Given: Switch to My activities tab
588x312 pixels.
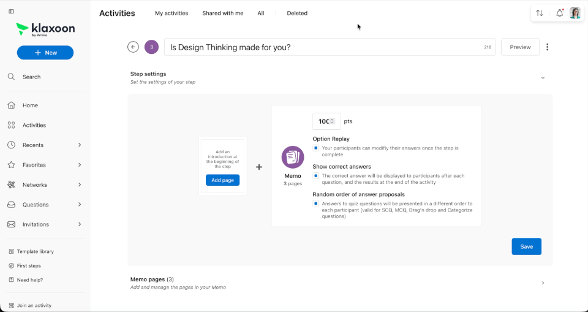Looking at the screenshot, I should tap(171, 13).
